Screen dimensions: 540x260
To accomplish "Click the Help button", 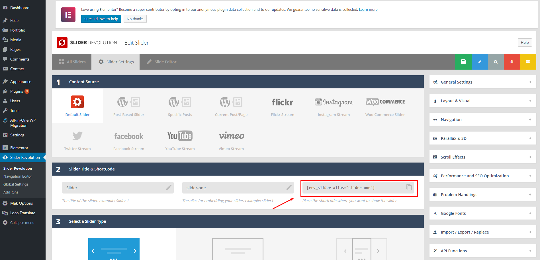I will coord(525,42).
